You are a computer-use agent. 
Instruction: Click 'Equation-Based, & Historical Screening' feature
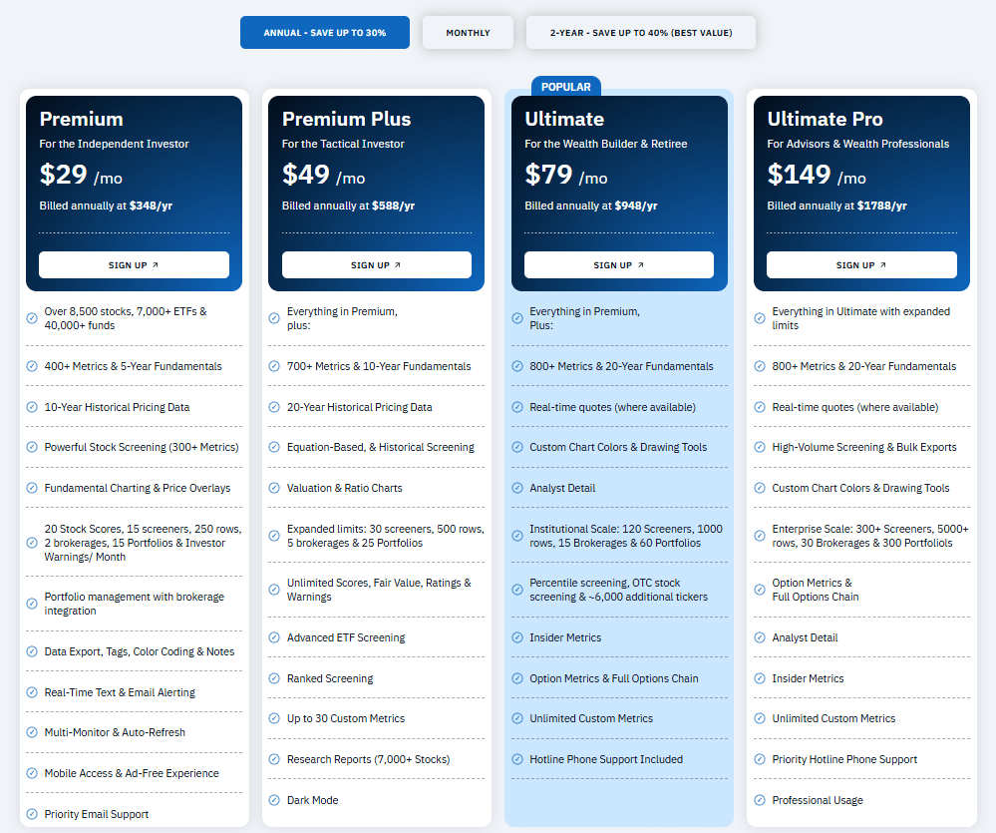381,447
